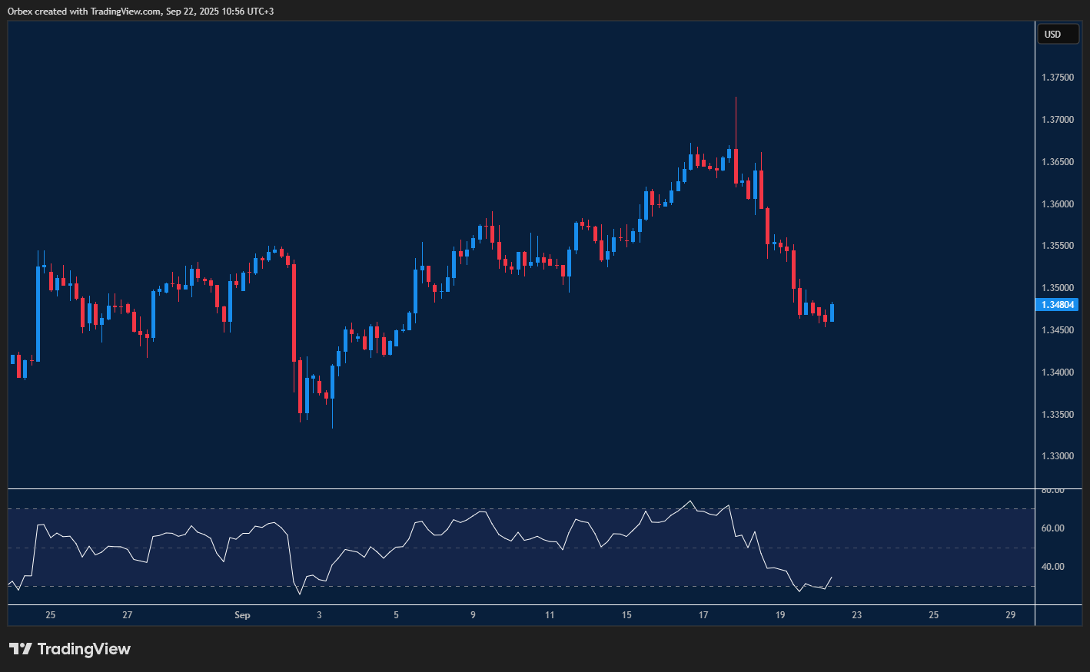Click the 1.36000 price axis label
This screenshot has height=672, width=1090.
[1058, 204]
